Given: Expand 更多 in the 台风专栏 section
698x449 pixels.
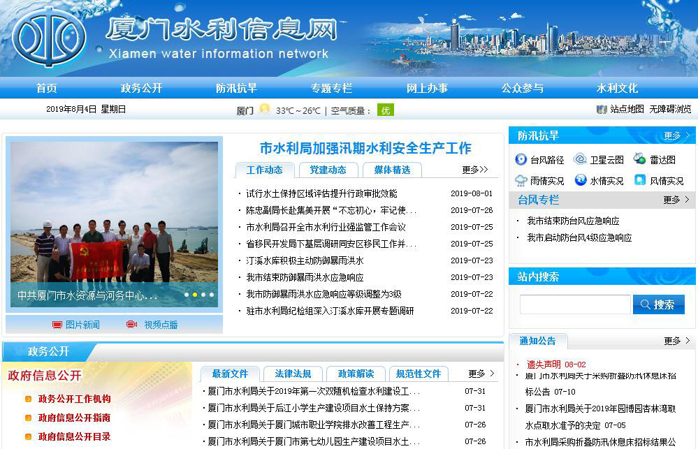Looking at the screenshot, I should coord(676,200).
